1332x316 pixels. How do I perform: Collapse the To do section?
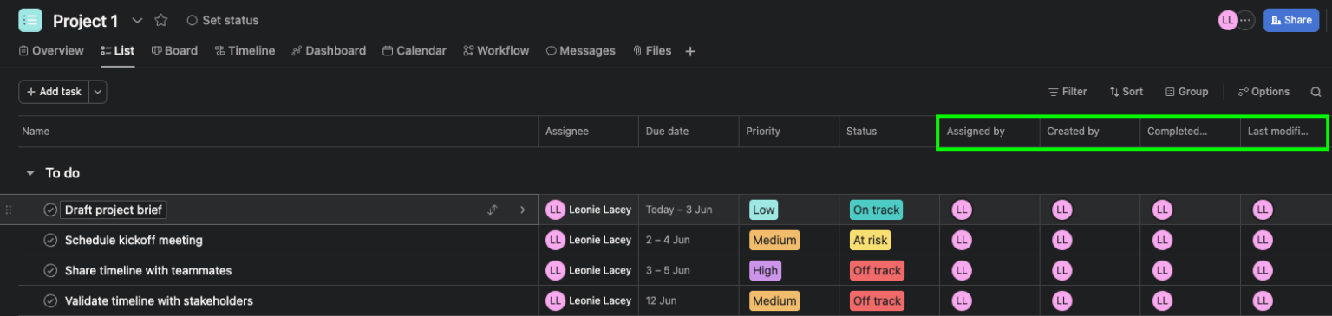click(30, 173)
